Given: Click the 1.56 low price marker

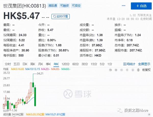Looking at the screenshot, I should (15, 110).
